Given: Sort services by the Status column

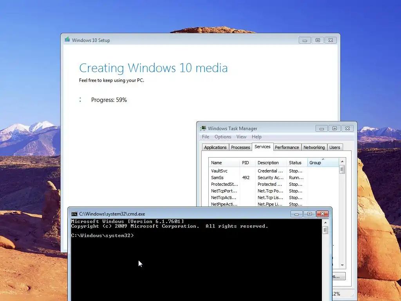Looking at the screenshot, I should click(x=297, y=163).
